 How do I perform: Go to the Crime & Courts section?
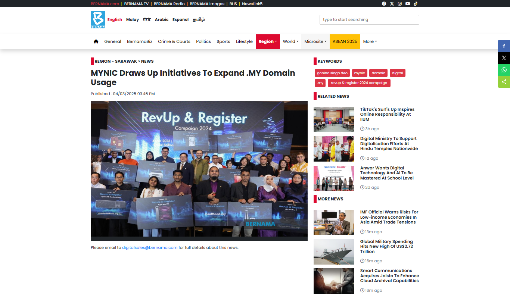tap(174, 41)
